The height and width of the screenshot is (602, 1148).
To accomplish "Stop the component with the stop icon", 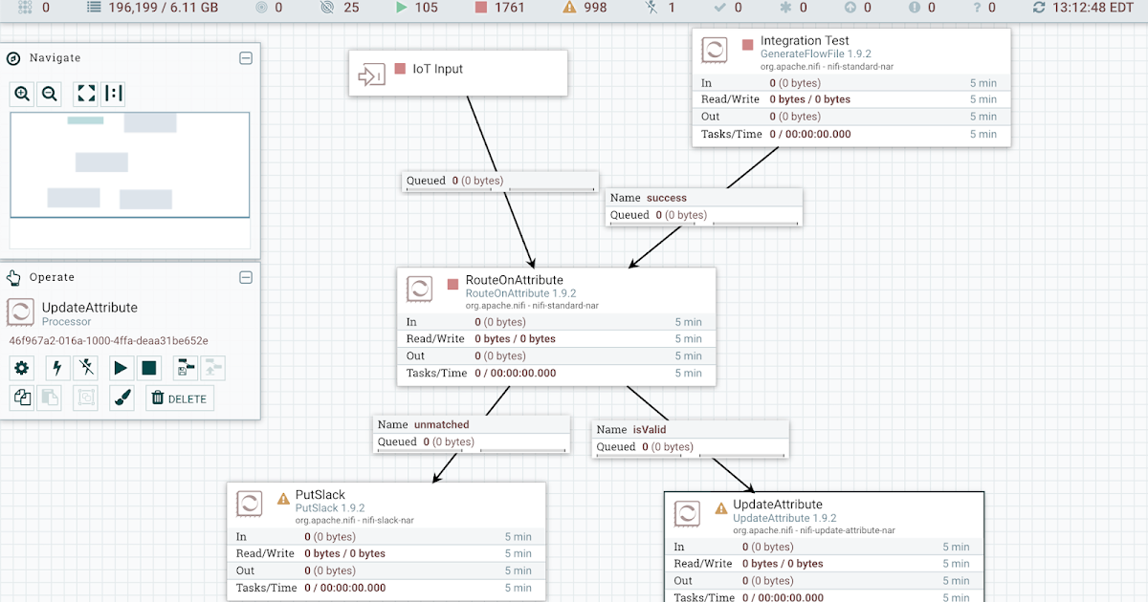I will 150,368.
